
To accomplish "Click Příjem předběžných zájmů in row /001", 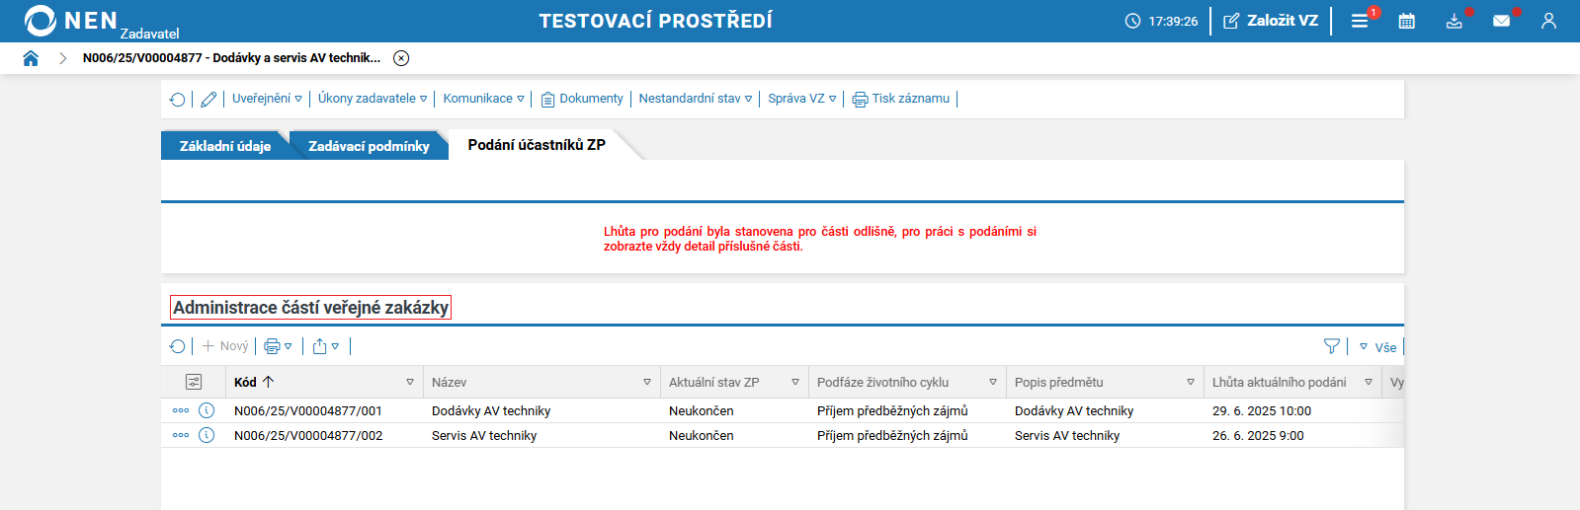I will click(892, 411).
